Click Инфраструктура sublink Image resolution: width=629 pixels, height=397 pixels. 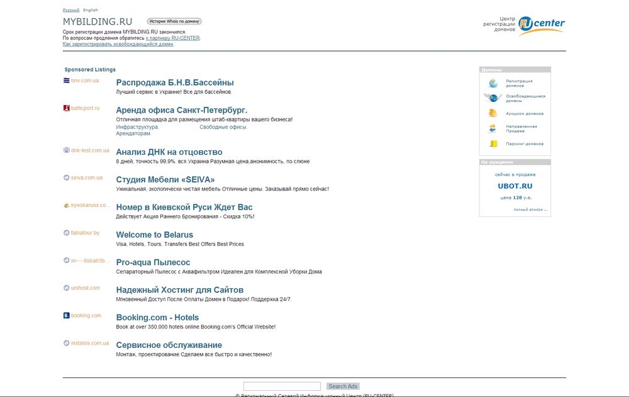click(137, 127)
